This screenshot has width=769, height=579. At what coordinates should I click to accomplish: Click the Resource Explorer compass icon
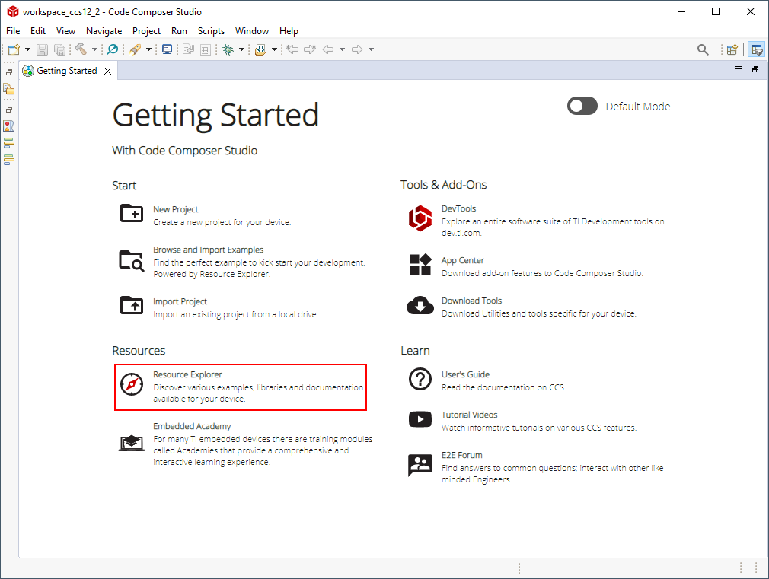pos(132,384)
